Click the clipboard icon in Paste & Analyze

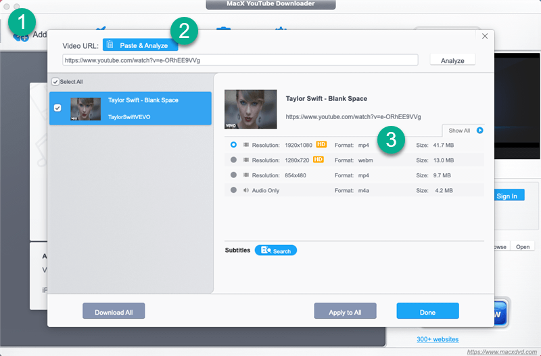point(110,45)
